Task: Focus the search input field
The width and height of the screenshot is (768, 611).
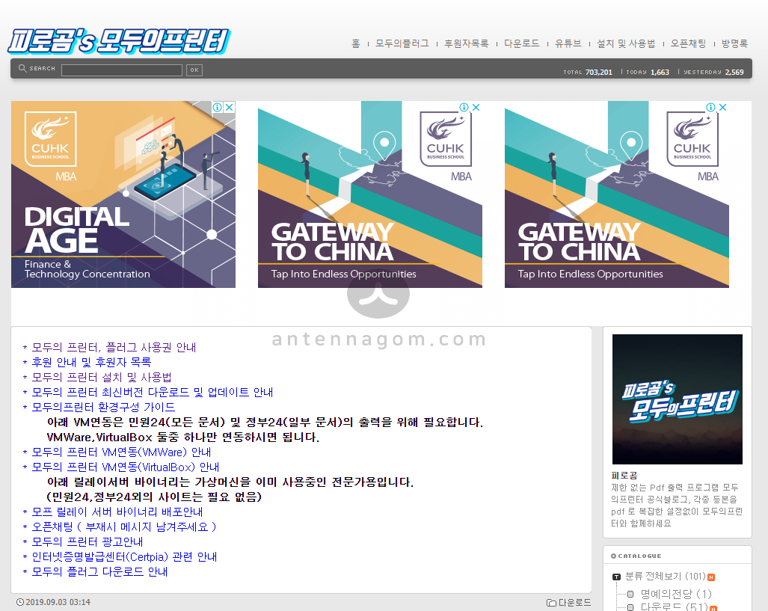Action: tap(122, 70)
